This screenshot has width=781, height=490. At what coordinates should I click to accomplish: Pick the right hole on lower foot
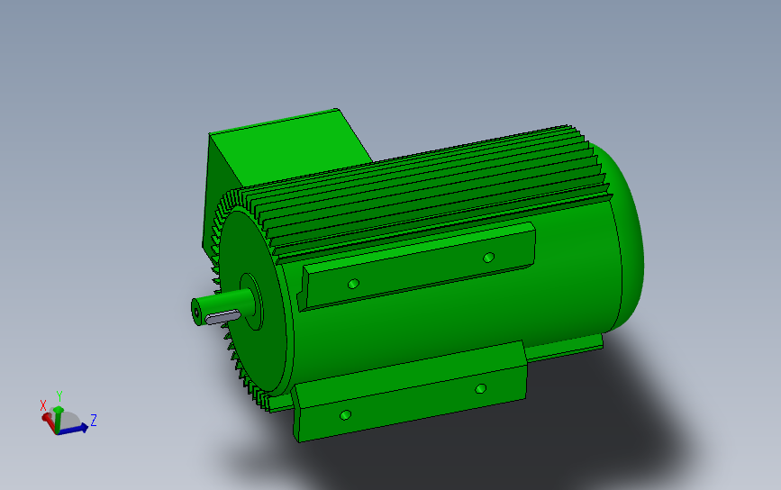point(481,388)
